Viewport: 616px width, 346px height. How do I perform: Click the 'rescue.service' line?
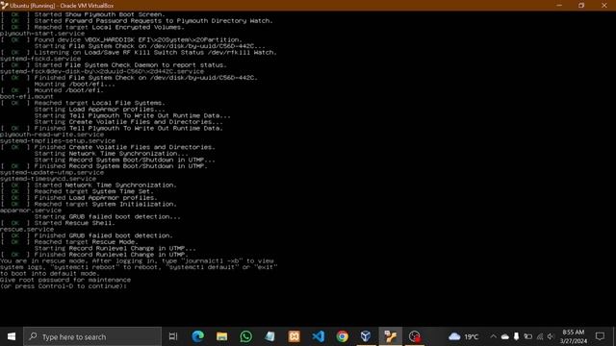tap(27, 230)
